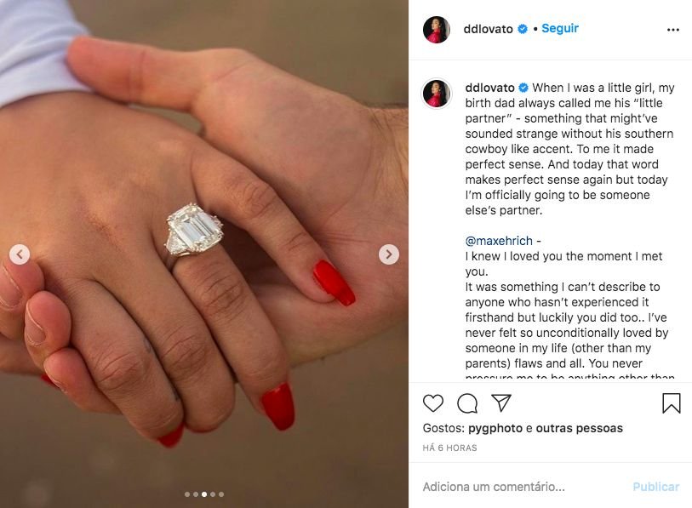The image size is (692, 508).
Task: View pygphoto profile from likes
Action: coord(495,428)
